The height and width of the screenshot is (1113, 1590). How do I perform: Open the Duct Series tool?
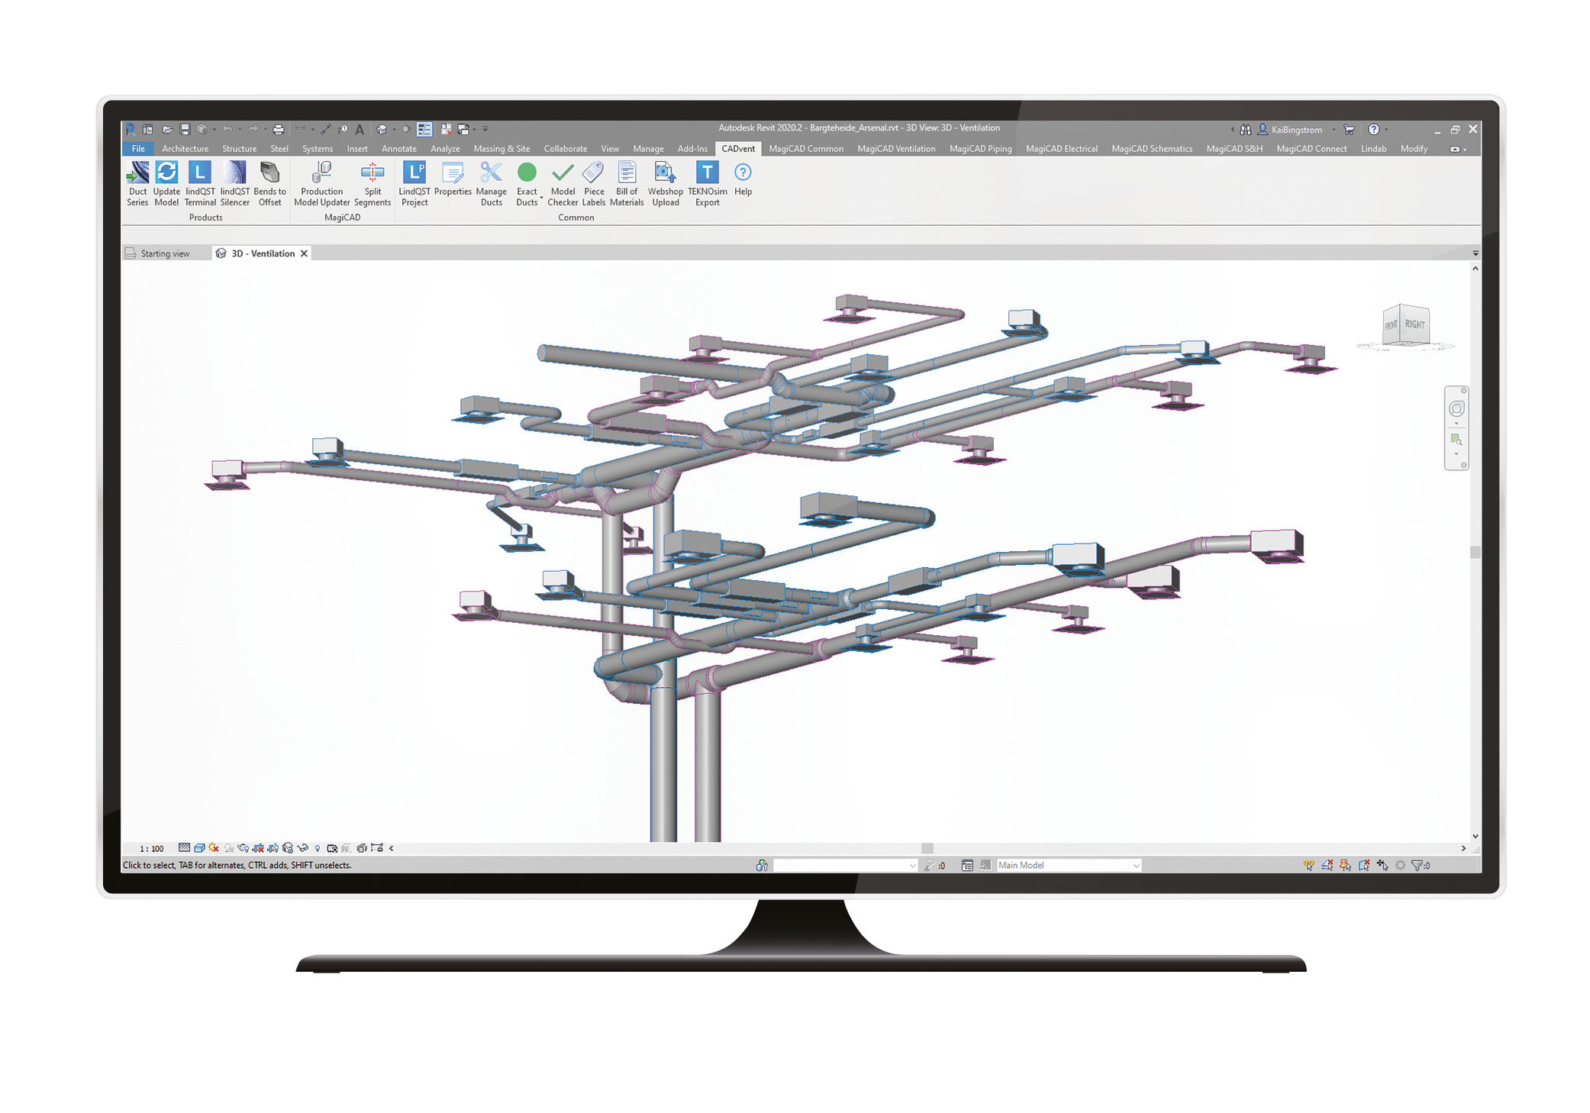click(x=137, y=183)
